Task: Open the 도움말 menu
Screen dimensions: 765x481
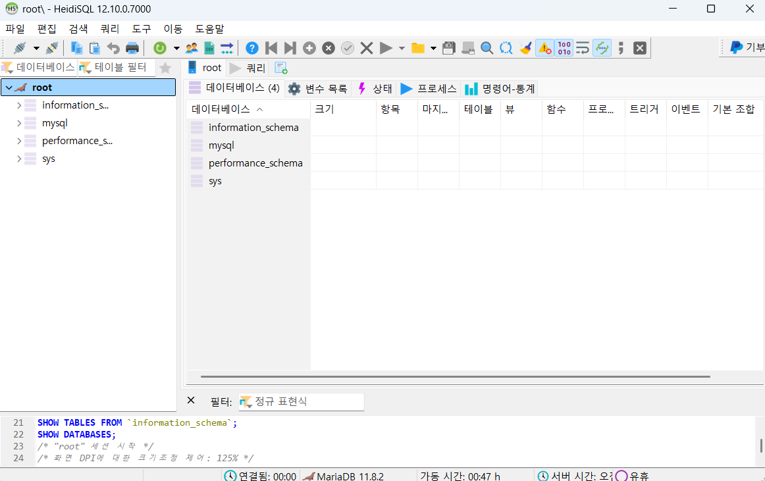Action: (209, 29)
